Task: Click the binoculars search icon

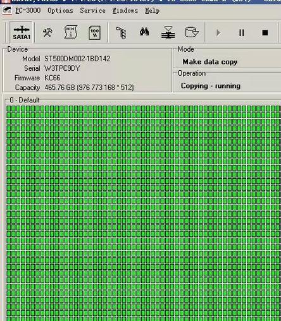Action: tap(144, 32)
